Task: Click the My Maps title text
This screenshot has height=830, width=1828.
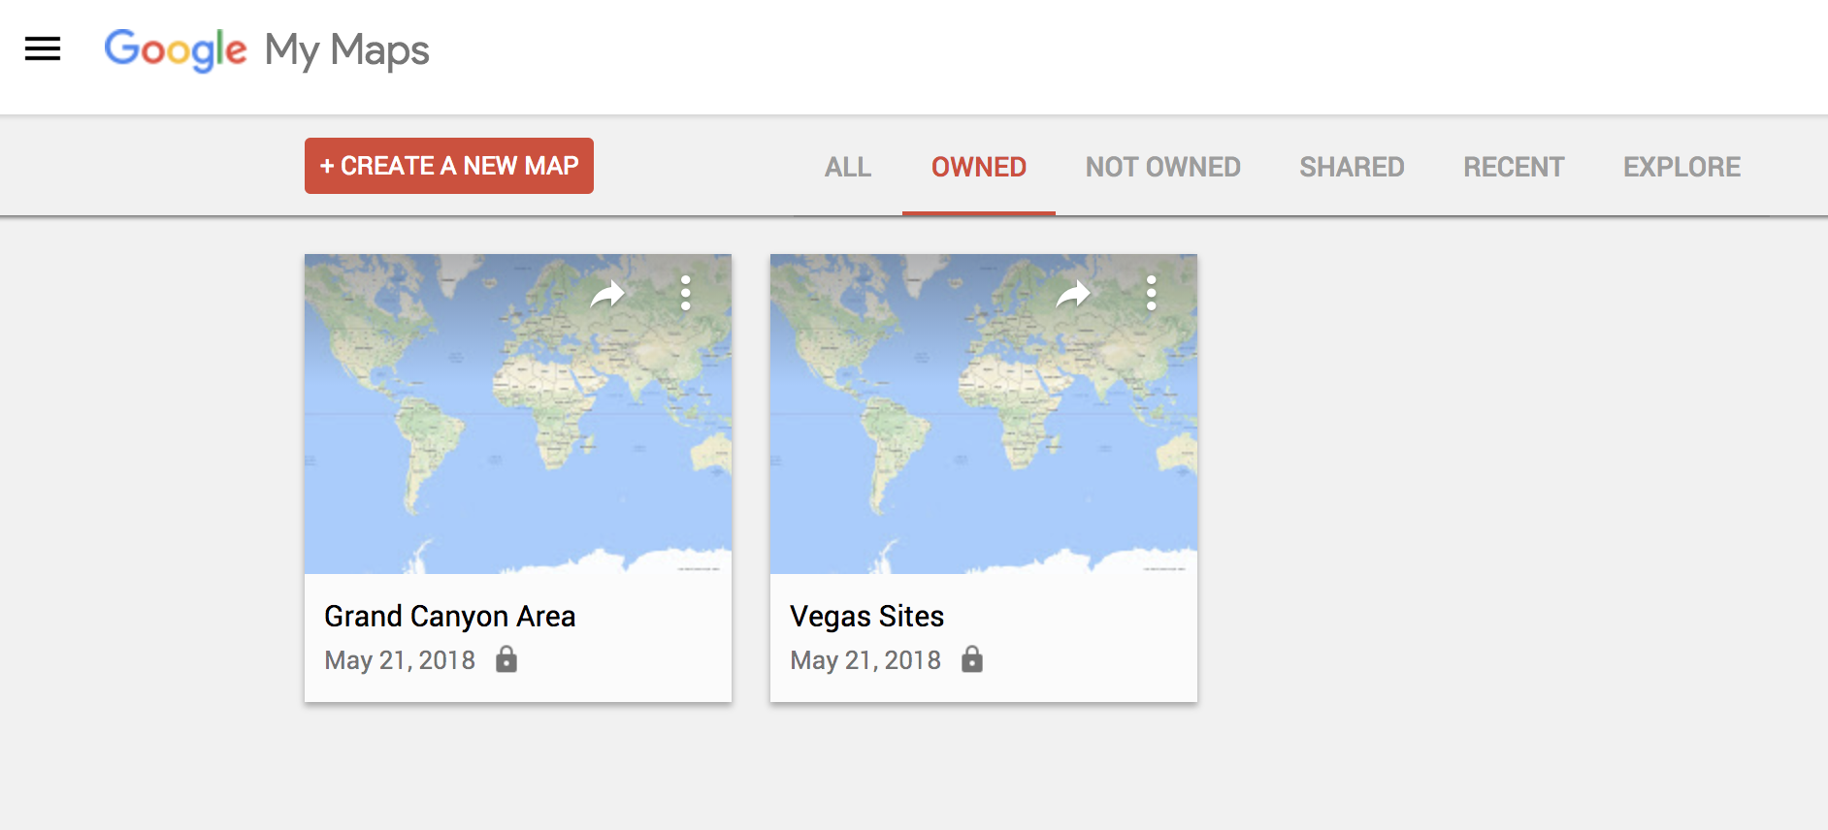Action: click(x=346, y=50)
